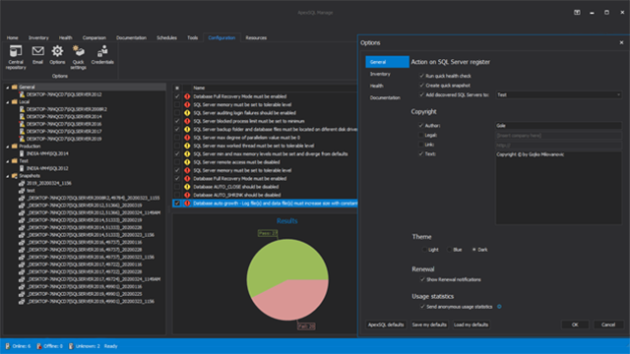Click yellow icon for remote access rule
The image size is (630, 354).
(x=187, y=162)
